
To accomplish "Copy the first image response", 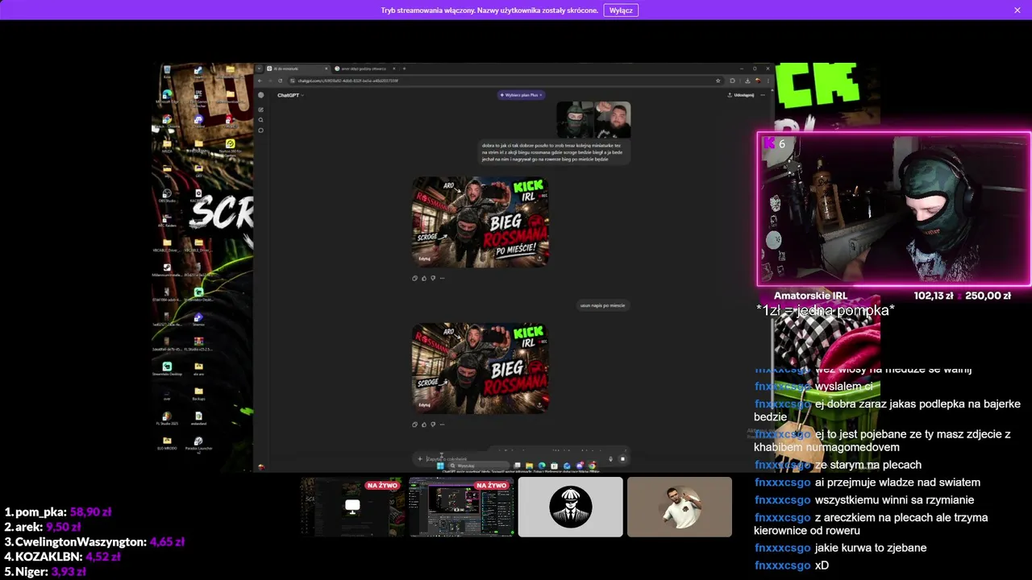I will [414, 278].
